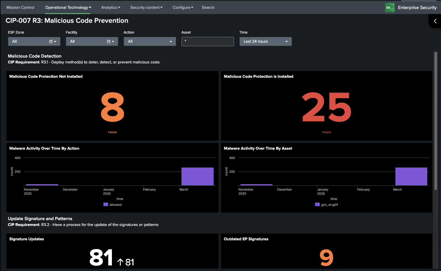Expand the Analytics menu

tap(110, 8)
